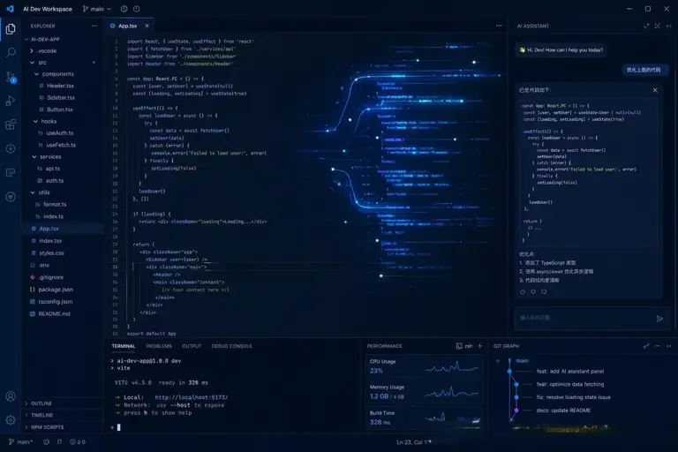Open styles.css in the file tree
This screenshot has width=678, height=452.
pyautogui.click(x=51, y=253)
